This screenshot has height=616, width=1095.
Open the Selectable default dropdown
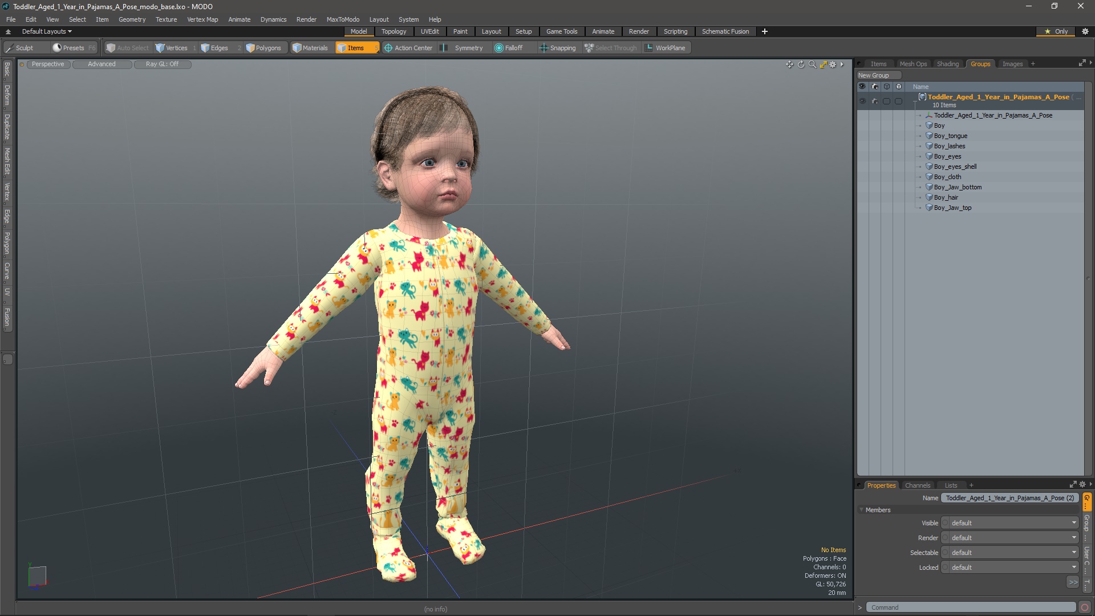click(1009, 553)
